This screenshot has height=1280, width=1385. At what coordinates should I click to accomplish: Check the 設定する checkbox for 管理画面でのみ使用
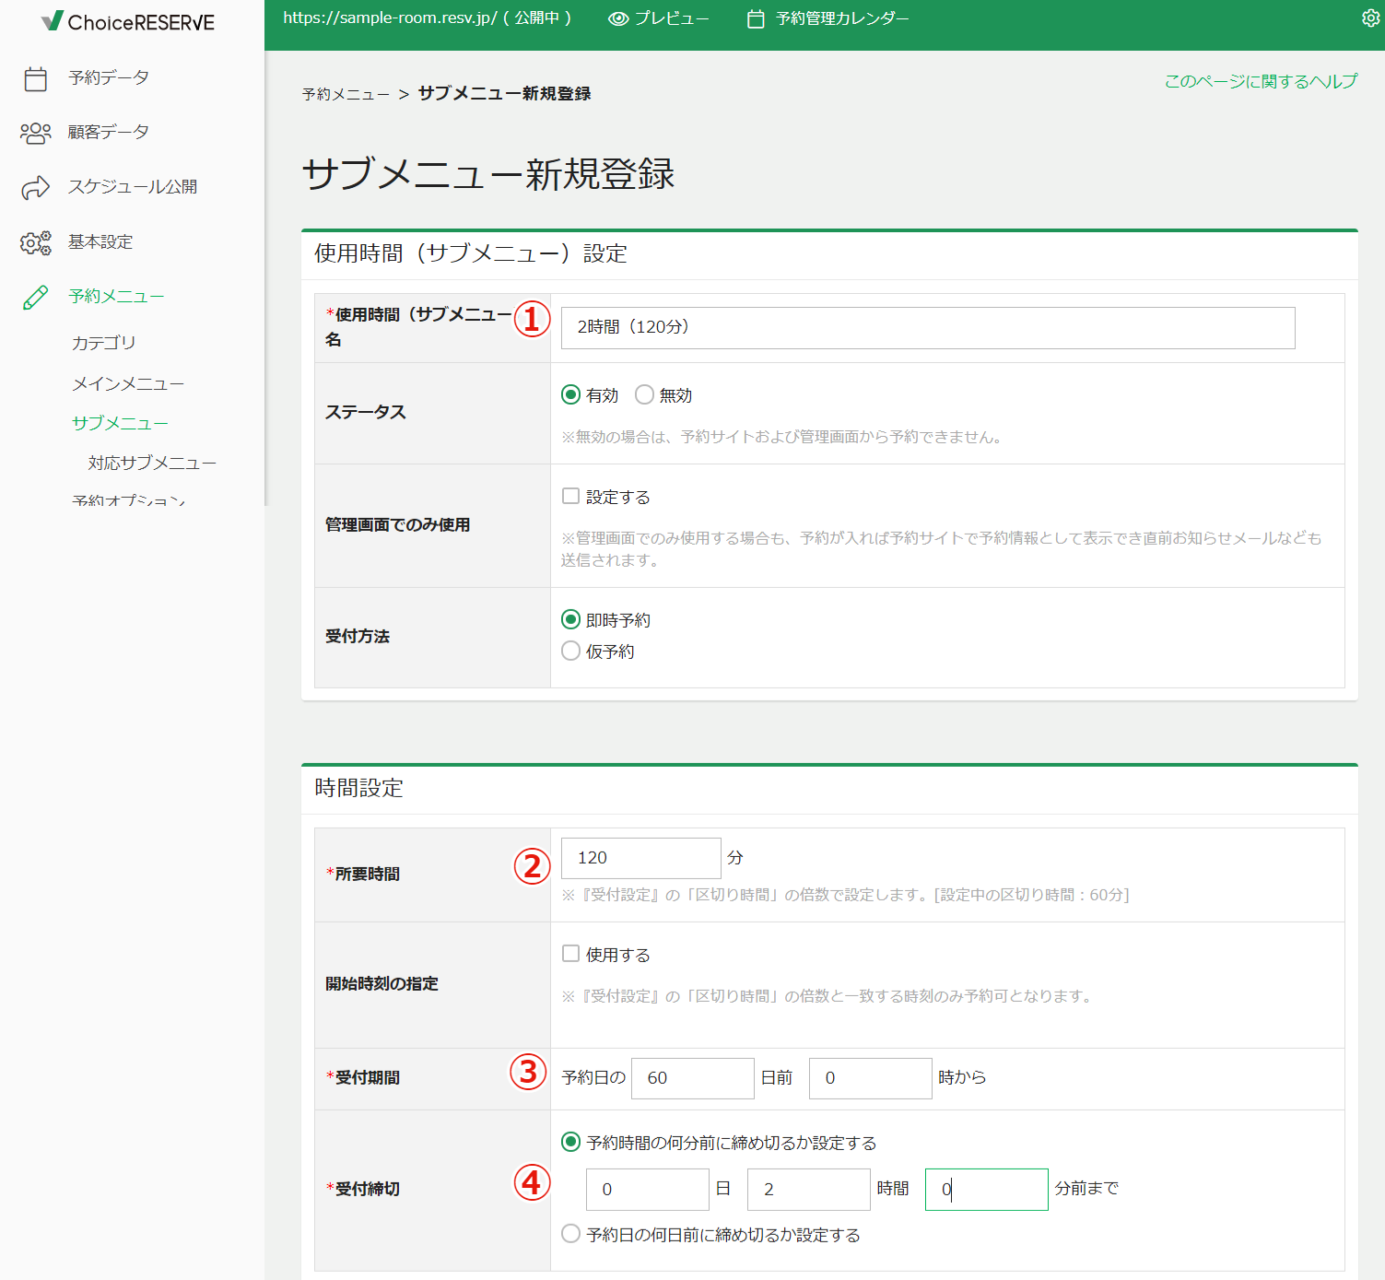[x=571, y=496]
